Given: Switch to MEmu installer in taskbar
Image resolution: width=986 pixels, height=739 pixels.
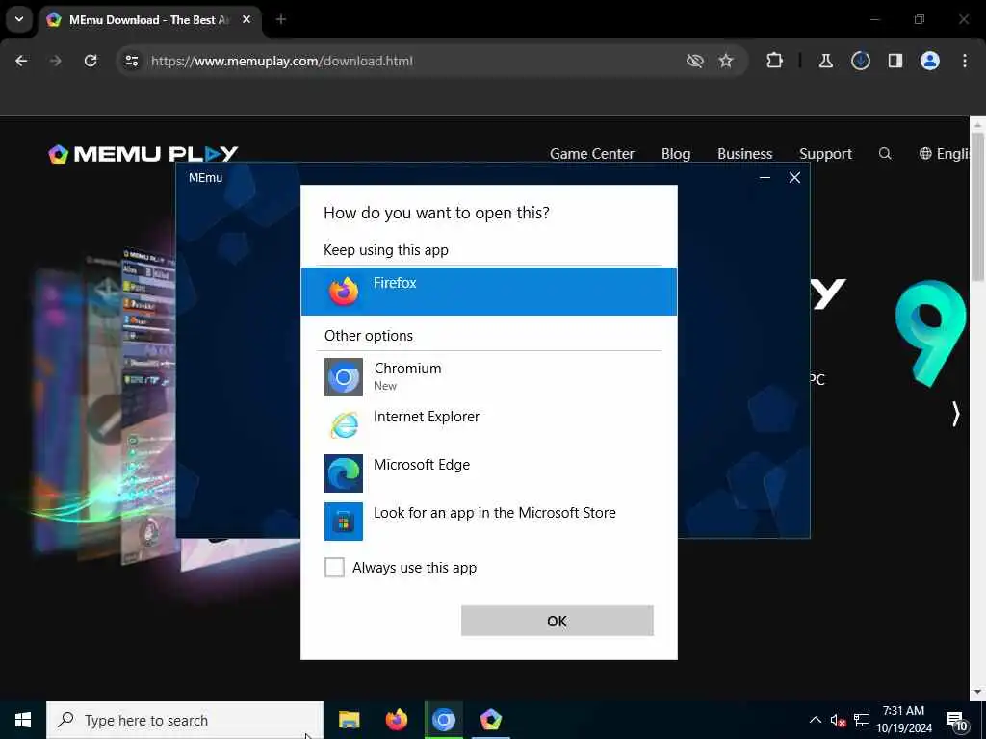Looking at the screenshot, I should pos(490,720).
